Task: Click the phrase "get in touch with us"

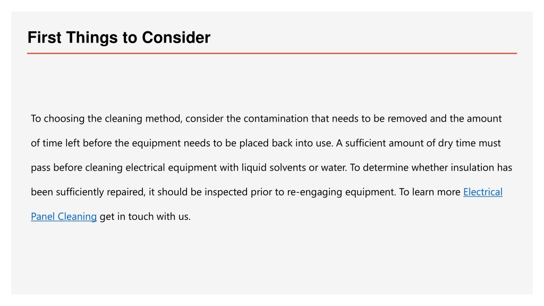Action: (x=144, y=217)
